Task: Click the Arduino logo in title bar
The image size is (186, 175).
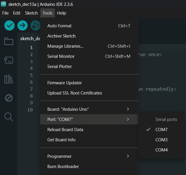Action: (4, 4)
